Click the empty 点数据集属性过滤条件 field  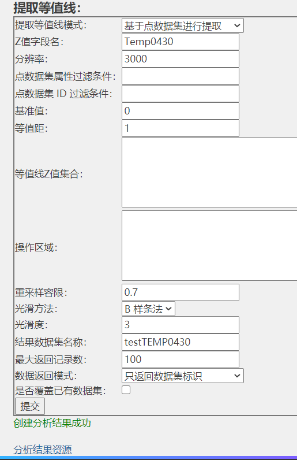pos(181,76)
